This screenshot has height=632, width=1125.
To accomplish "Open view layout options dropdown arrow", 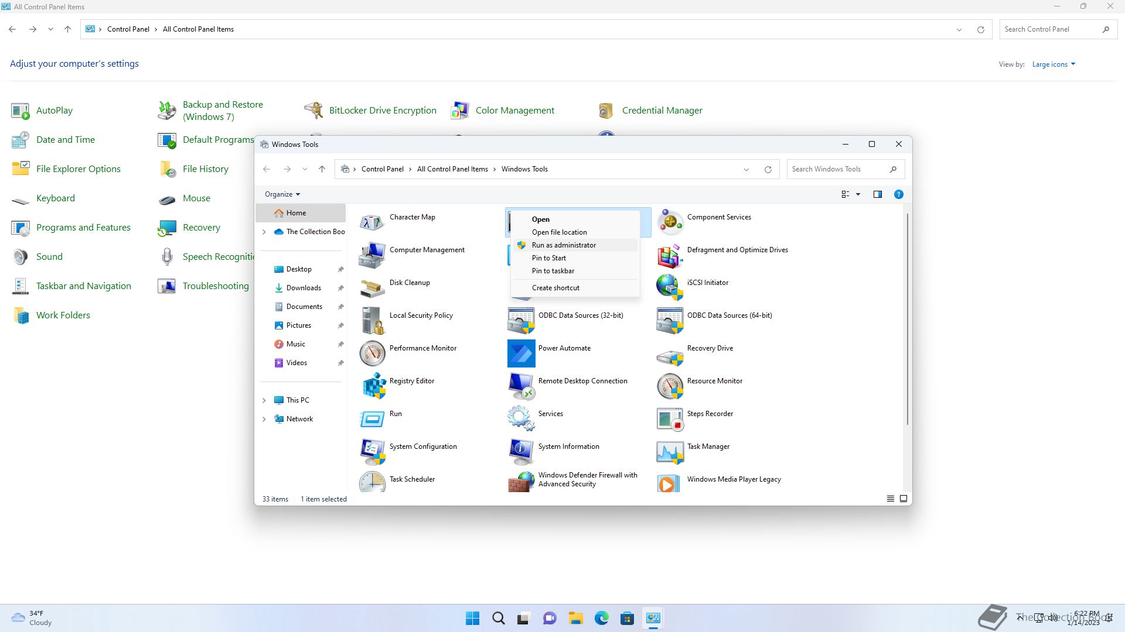I will (x=858, y=194).
